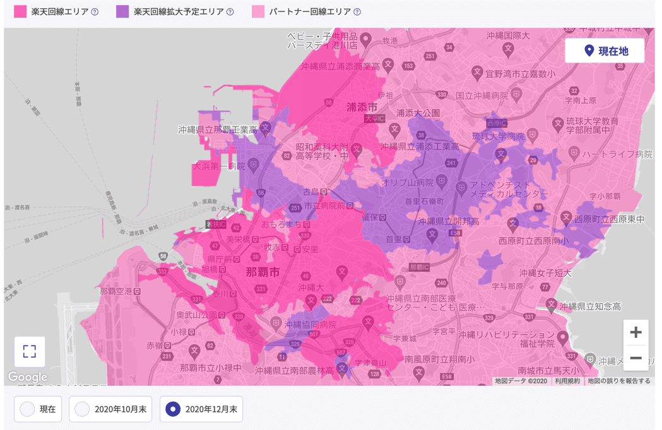Click the 琉球大学教育学部附属中 school marker

click(558, 124)
